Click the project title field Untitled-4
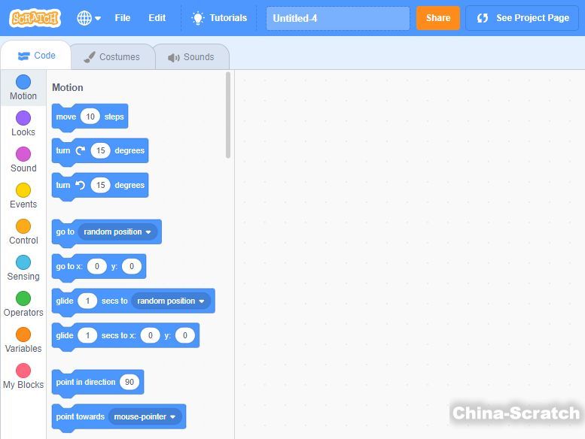Image resolution: width=585 pixels, height=439 pixels. (x=337, y=18)
